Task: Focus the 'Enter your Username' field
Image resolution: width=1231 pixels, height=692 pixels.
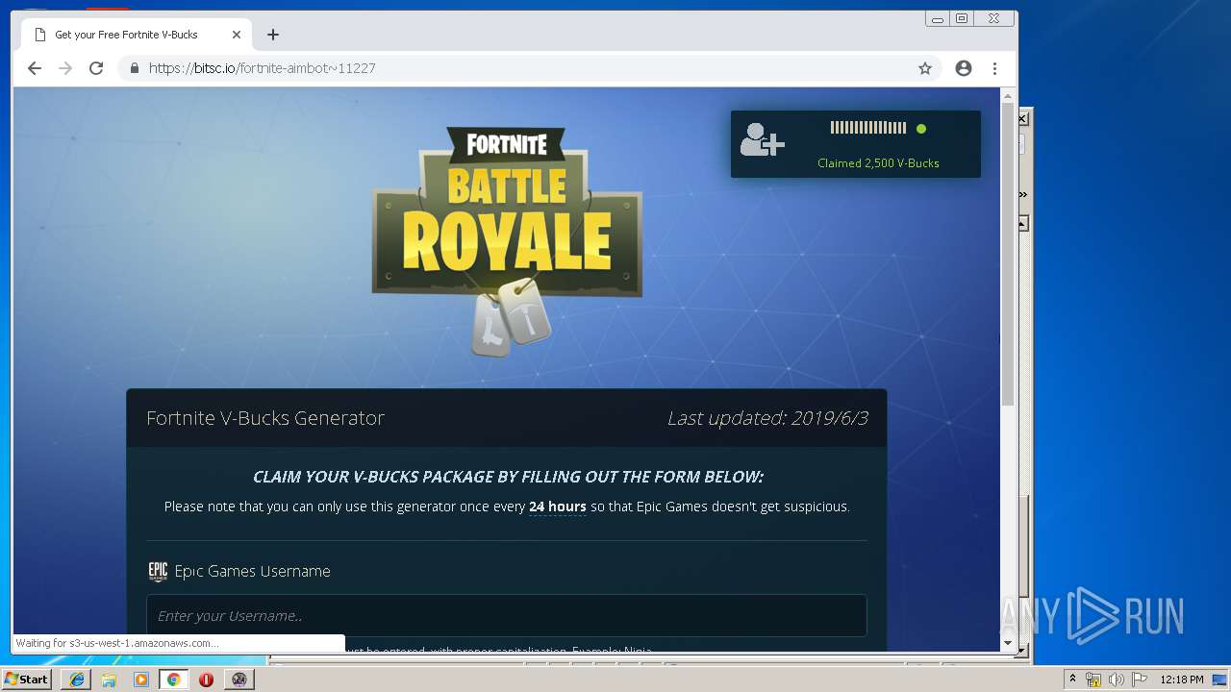Action: [x=507, y=616]
